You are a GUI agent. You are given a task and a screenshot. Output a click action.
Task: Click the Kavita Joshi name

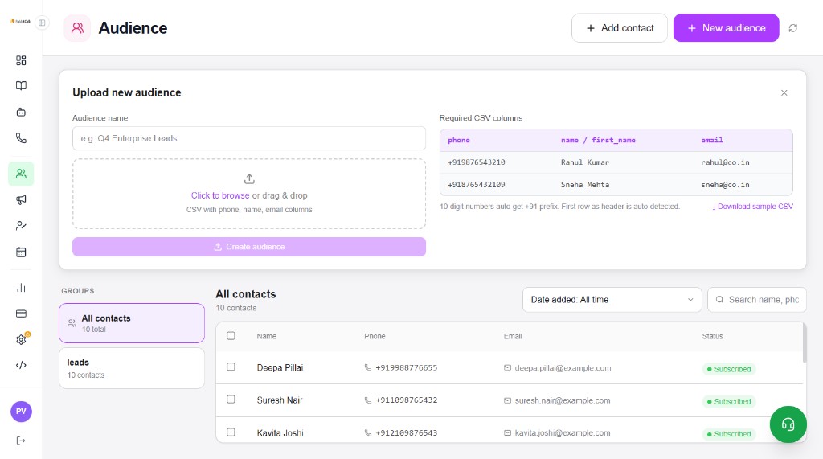[280, 433]
